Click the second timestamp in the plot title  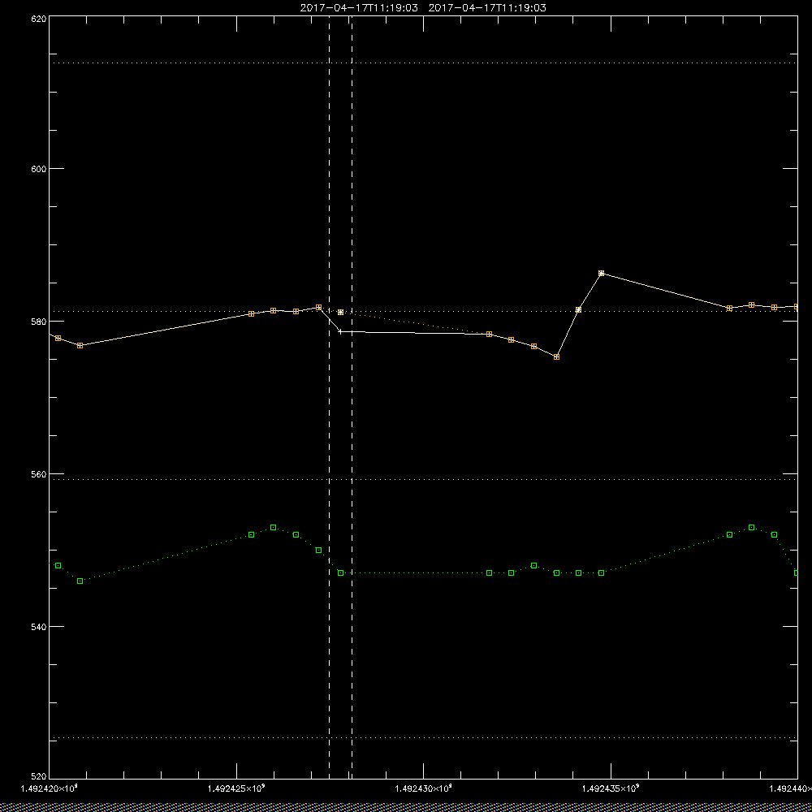(487, 8)
